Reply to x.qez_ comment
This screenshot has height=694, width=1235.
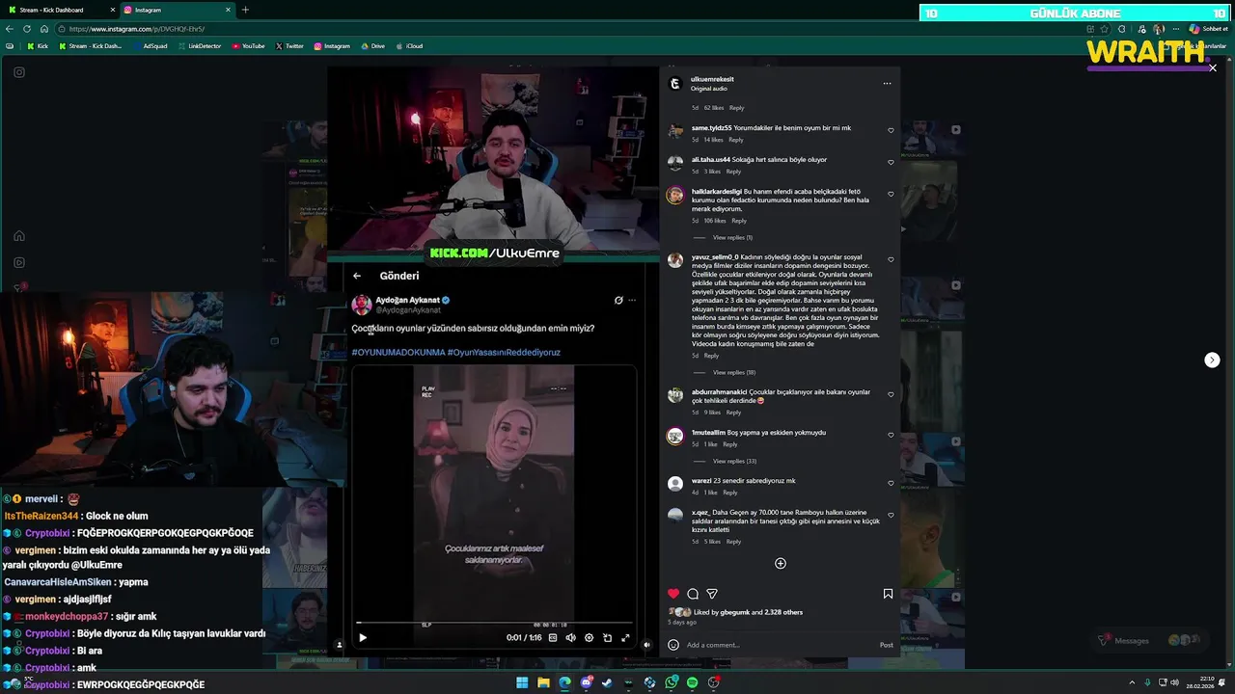[x=733, y=542]
